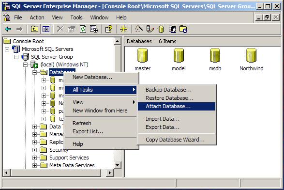Click the gray Delete X icon
Viewport: 284px width, 190px height.
click(x=60, y=29)
